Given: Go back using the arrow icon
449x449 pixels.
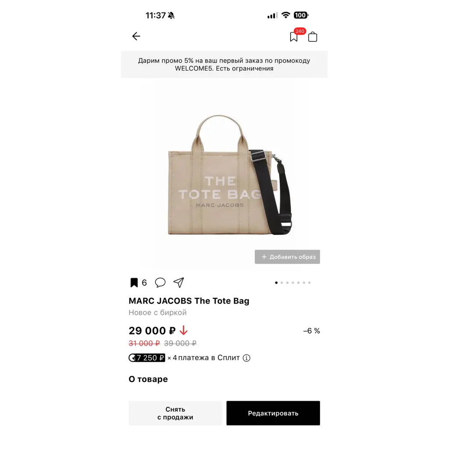Looking at the screenshot, I should pos(136,36).
